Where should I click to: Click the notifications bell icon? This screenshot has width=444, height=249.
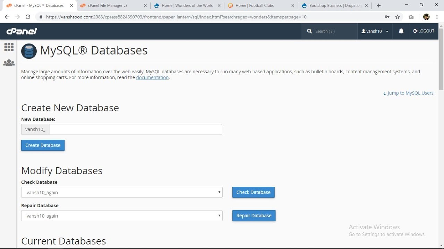pos(401,31)
